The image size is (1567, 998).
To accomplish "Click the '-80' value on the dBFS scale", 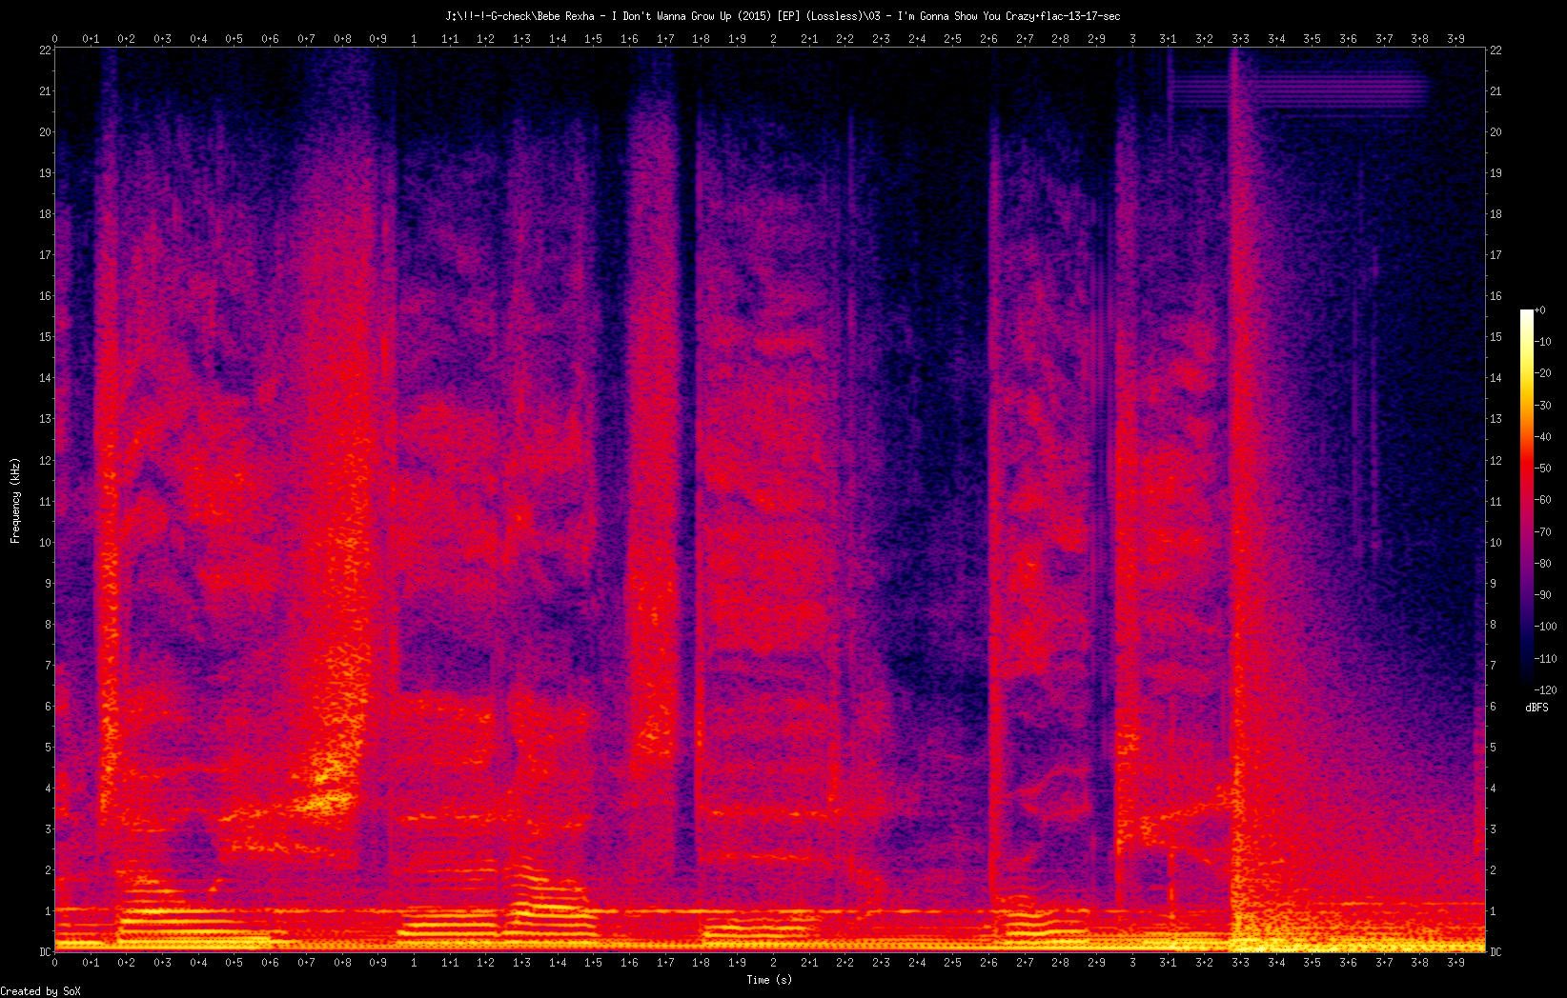I will (1544, 564).
